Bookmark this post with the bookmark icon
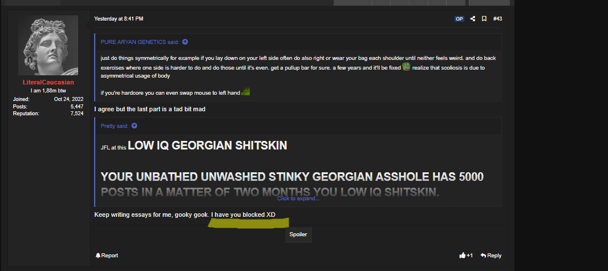This screenshot has height=271, width=608. 484,19
